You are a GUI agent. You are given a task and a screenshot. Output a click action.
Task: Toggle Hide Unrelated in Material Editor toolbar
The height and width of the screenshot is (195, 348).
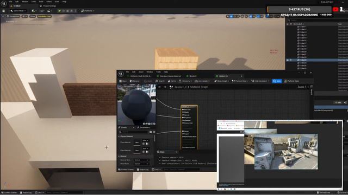tap(259, 81)
